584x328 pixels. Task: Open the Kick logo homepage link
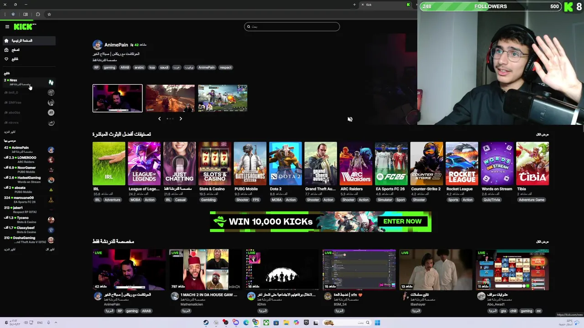coord(24,27)
